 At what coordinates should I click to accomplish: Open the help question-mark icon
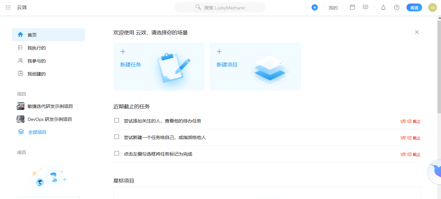pyautogui.click(x=396, y=7)
